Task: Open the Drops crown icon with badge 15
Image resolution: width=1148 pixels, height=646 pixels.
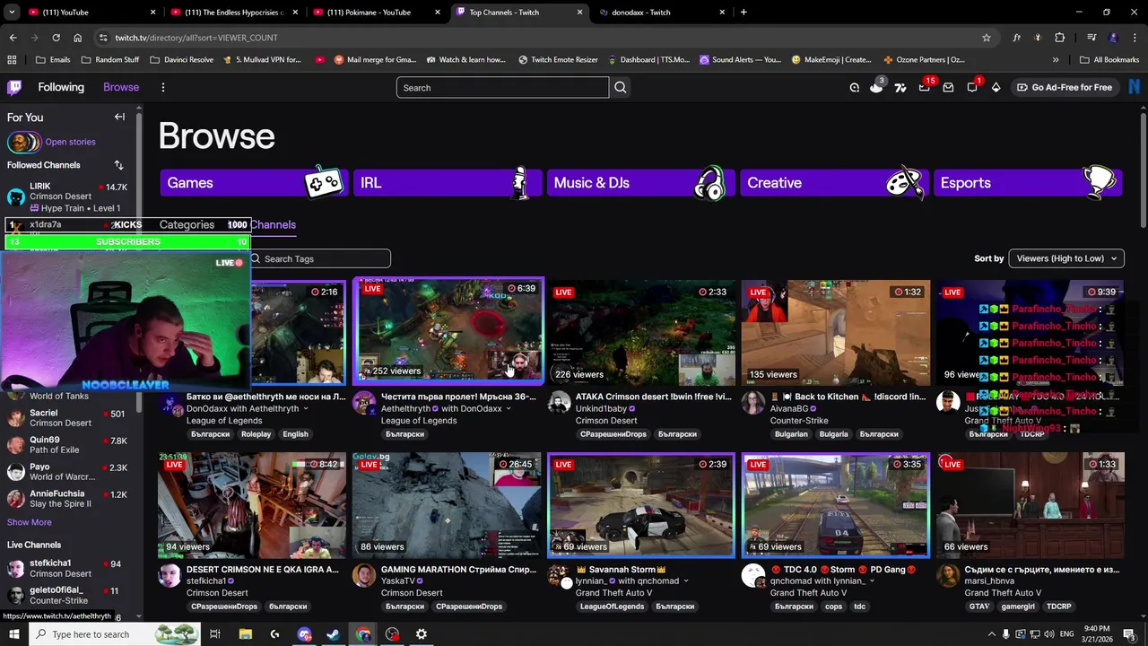Action: coord(925,87)
